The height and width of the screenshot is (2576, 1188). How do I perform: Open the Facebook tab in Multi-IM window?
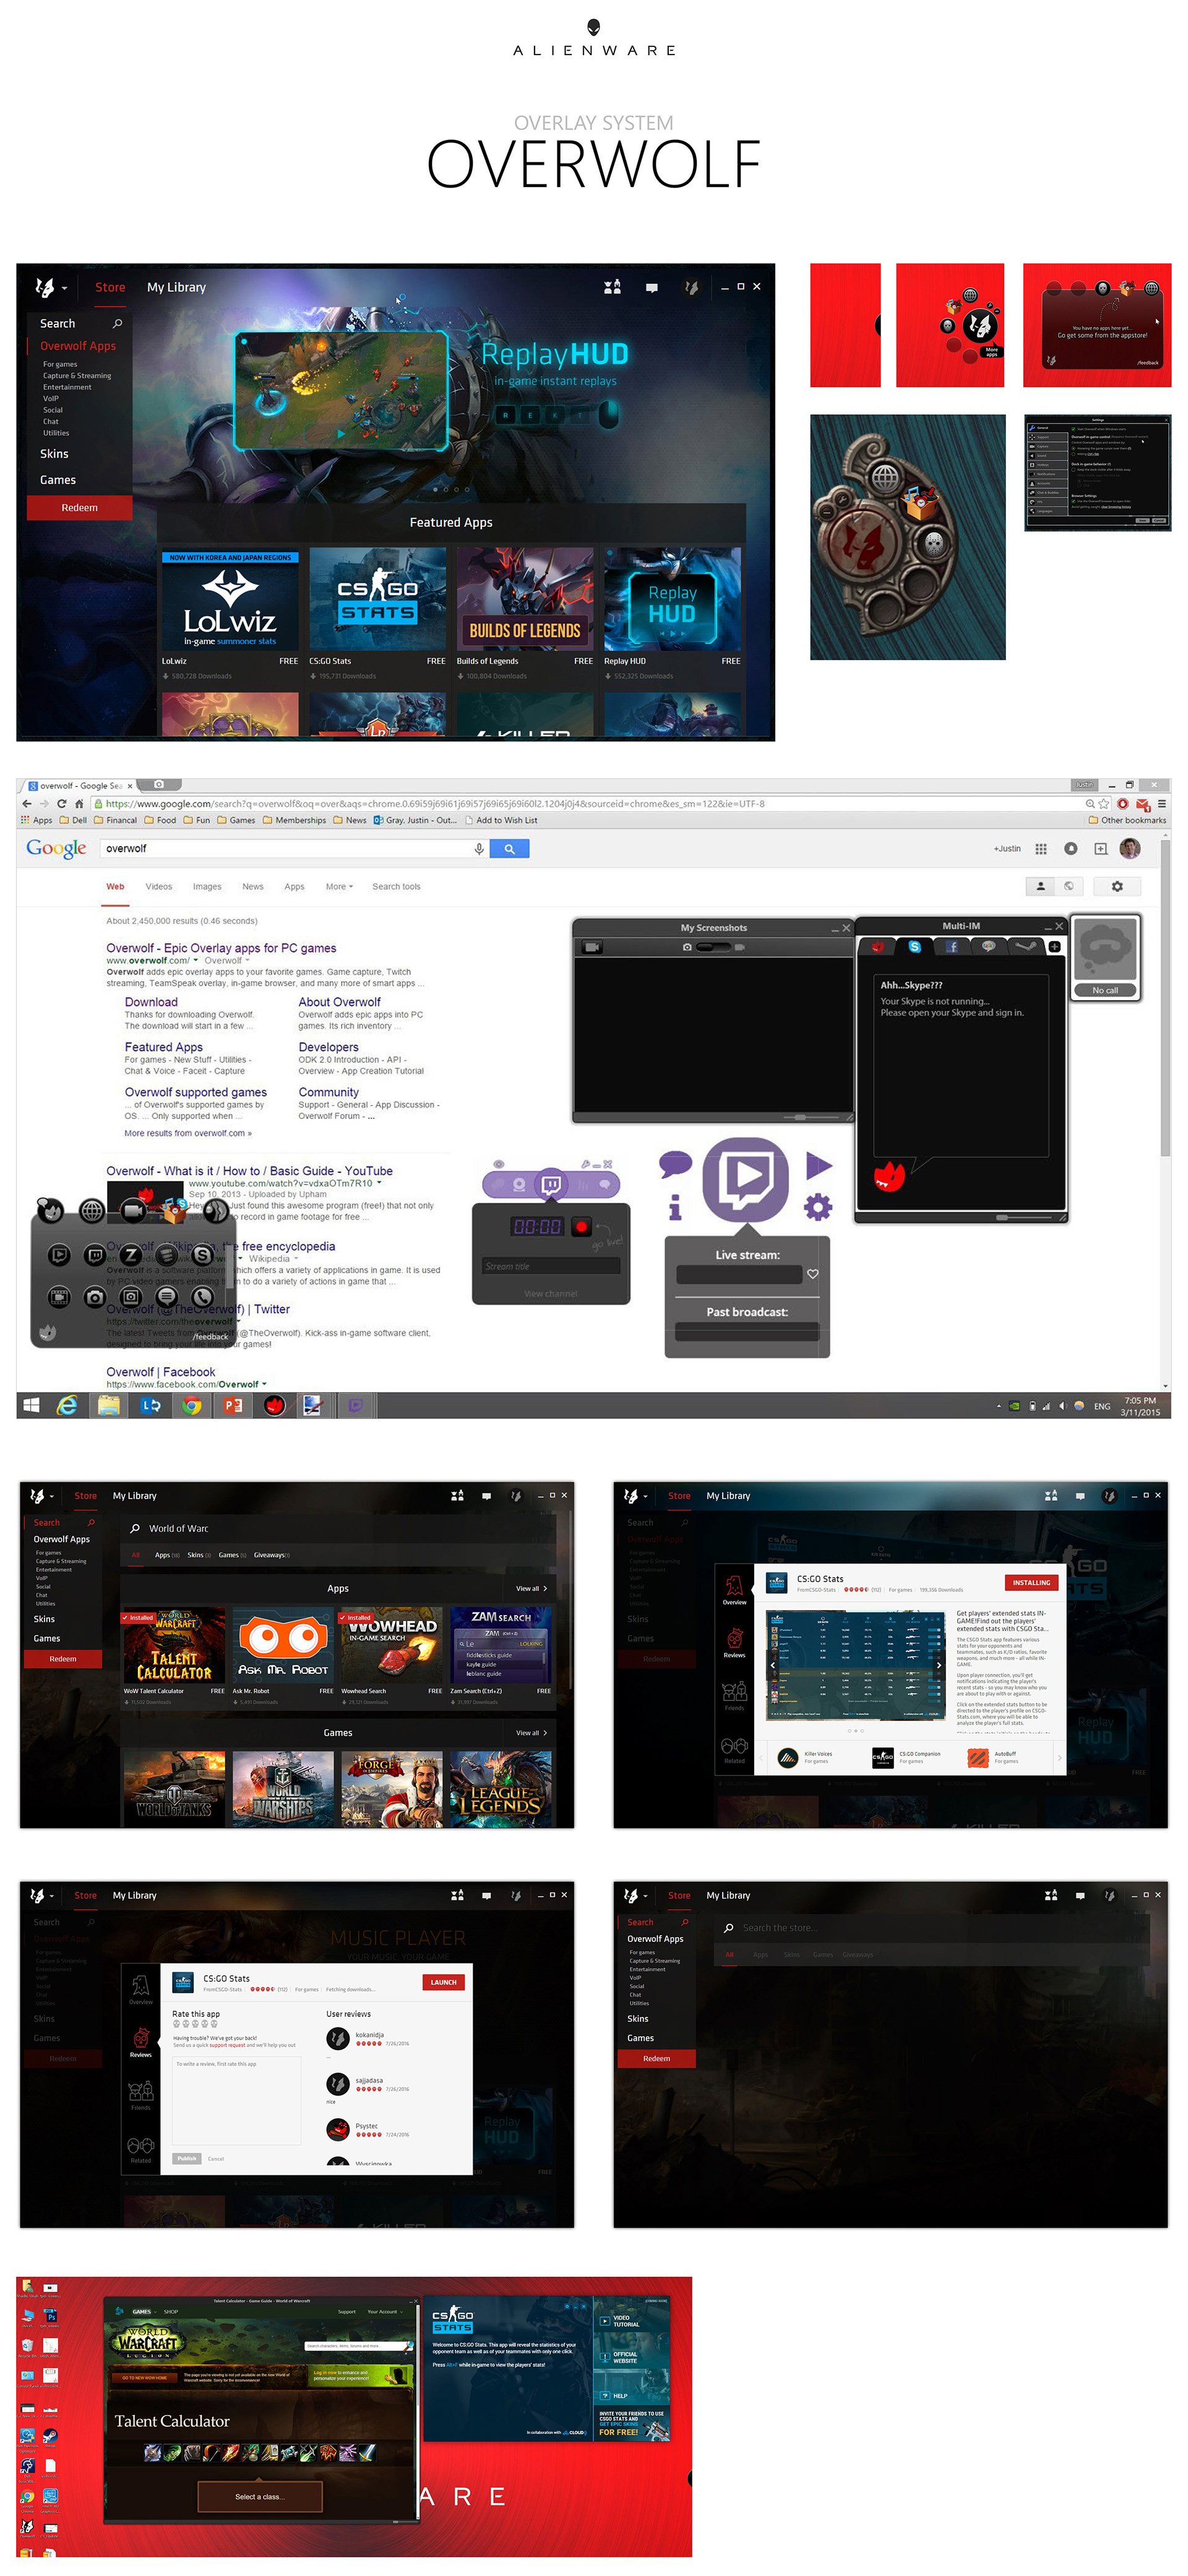coord(951,946)
